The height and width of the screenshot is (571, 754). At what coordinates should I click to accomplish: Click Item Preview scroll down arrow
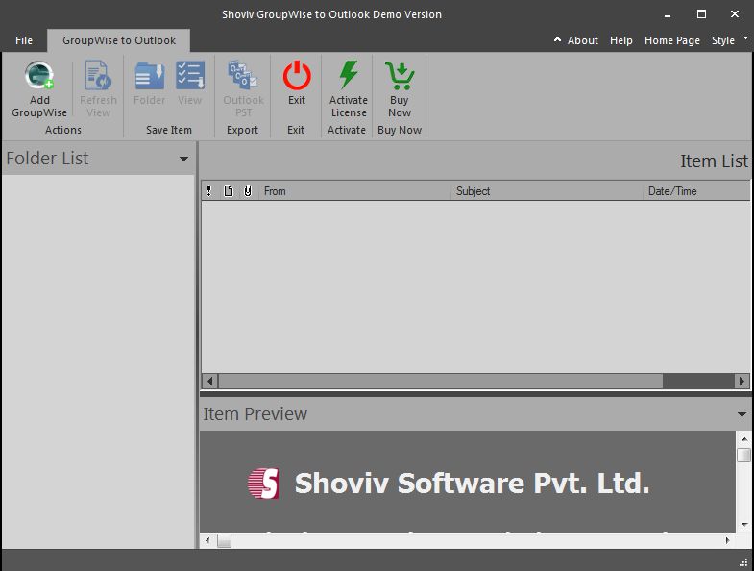(x=743, y=525)
